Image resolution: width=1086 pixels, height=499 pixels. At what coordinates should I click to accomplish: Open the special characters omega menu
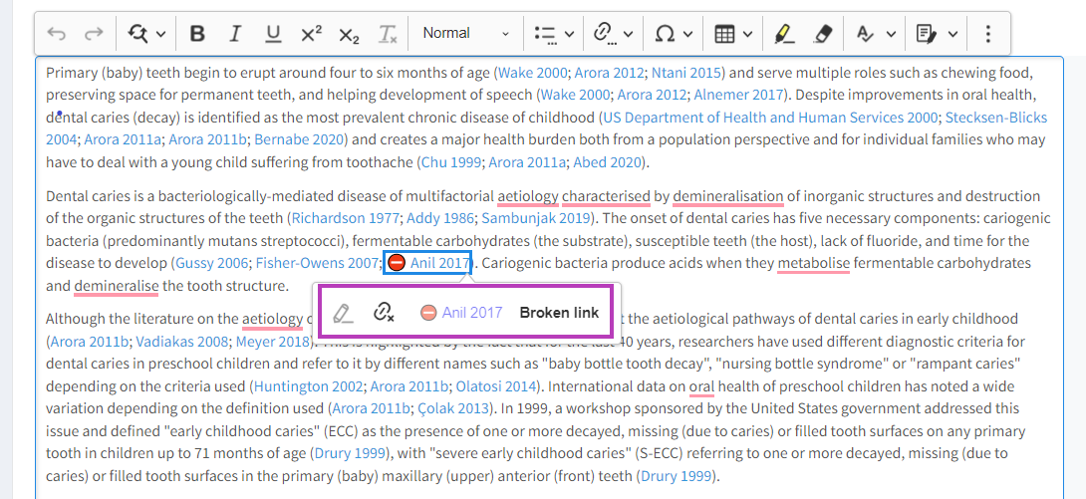click(x=675, y=34)
